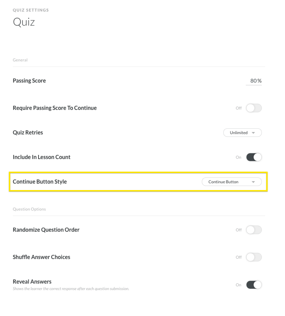285x316 pixels.
Task: Click the 'General' section heading
Action: coord(20,60)
